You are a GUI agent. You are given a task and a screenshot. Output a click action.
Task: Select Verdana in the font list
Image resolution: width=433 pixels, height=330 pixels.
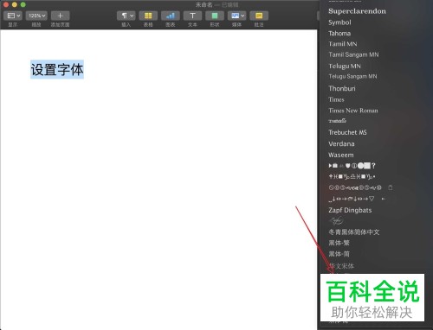coord(341,143)
